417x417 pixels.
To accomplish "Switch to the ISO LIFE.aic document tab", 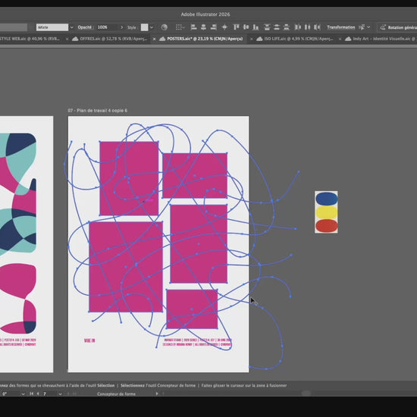I will [x=294, y=39].
